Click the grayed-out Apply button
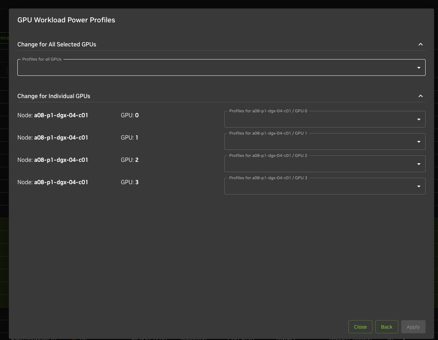 coord(413,327)
